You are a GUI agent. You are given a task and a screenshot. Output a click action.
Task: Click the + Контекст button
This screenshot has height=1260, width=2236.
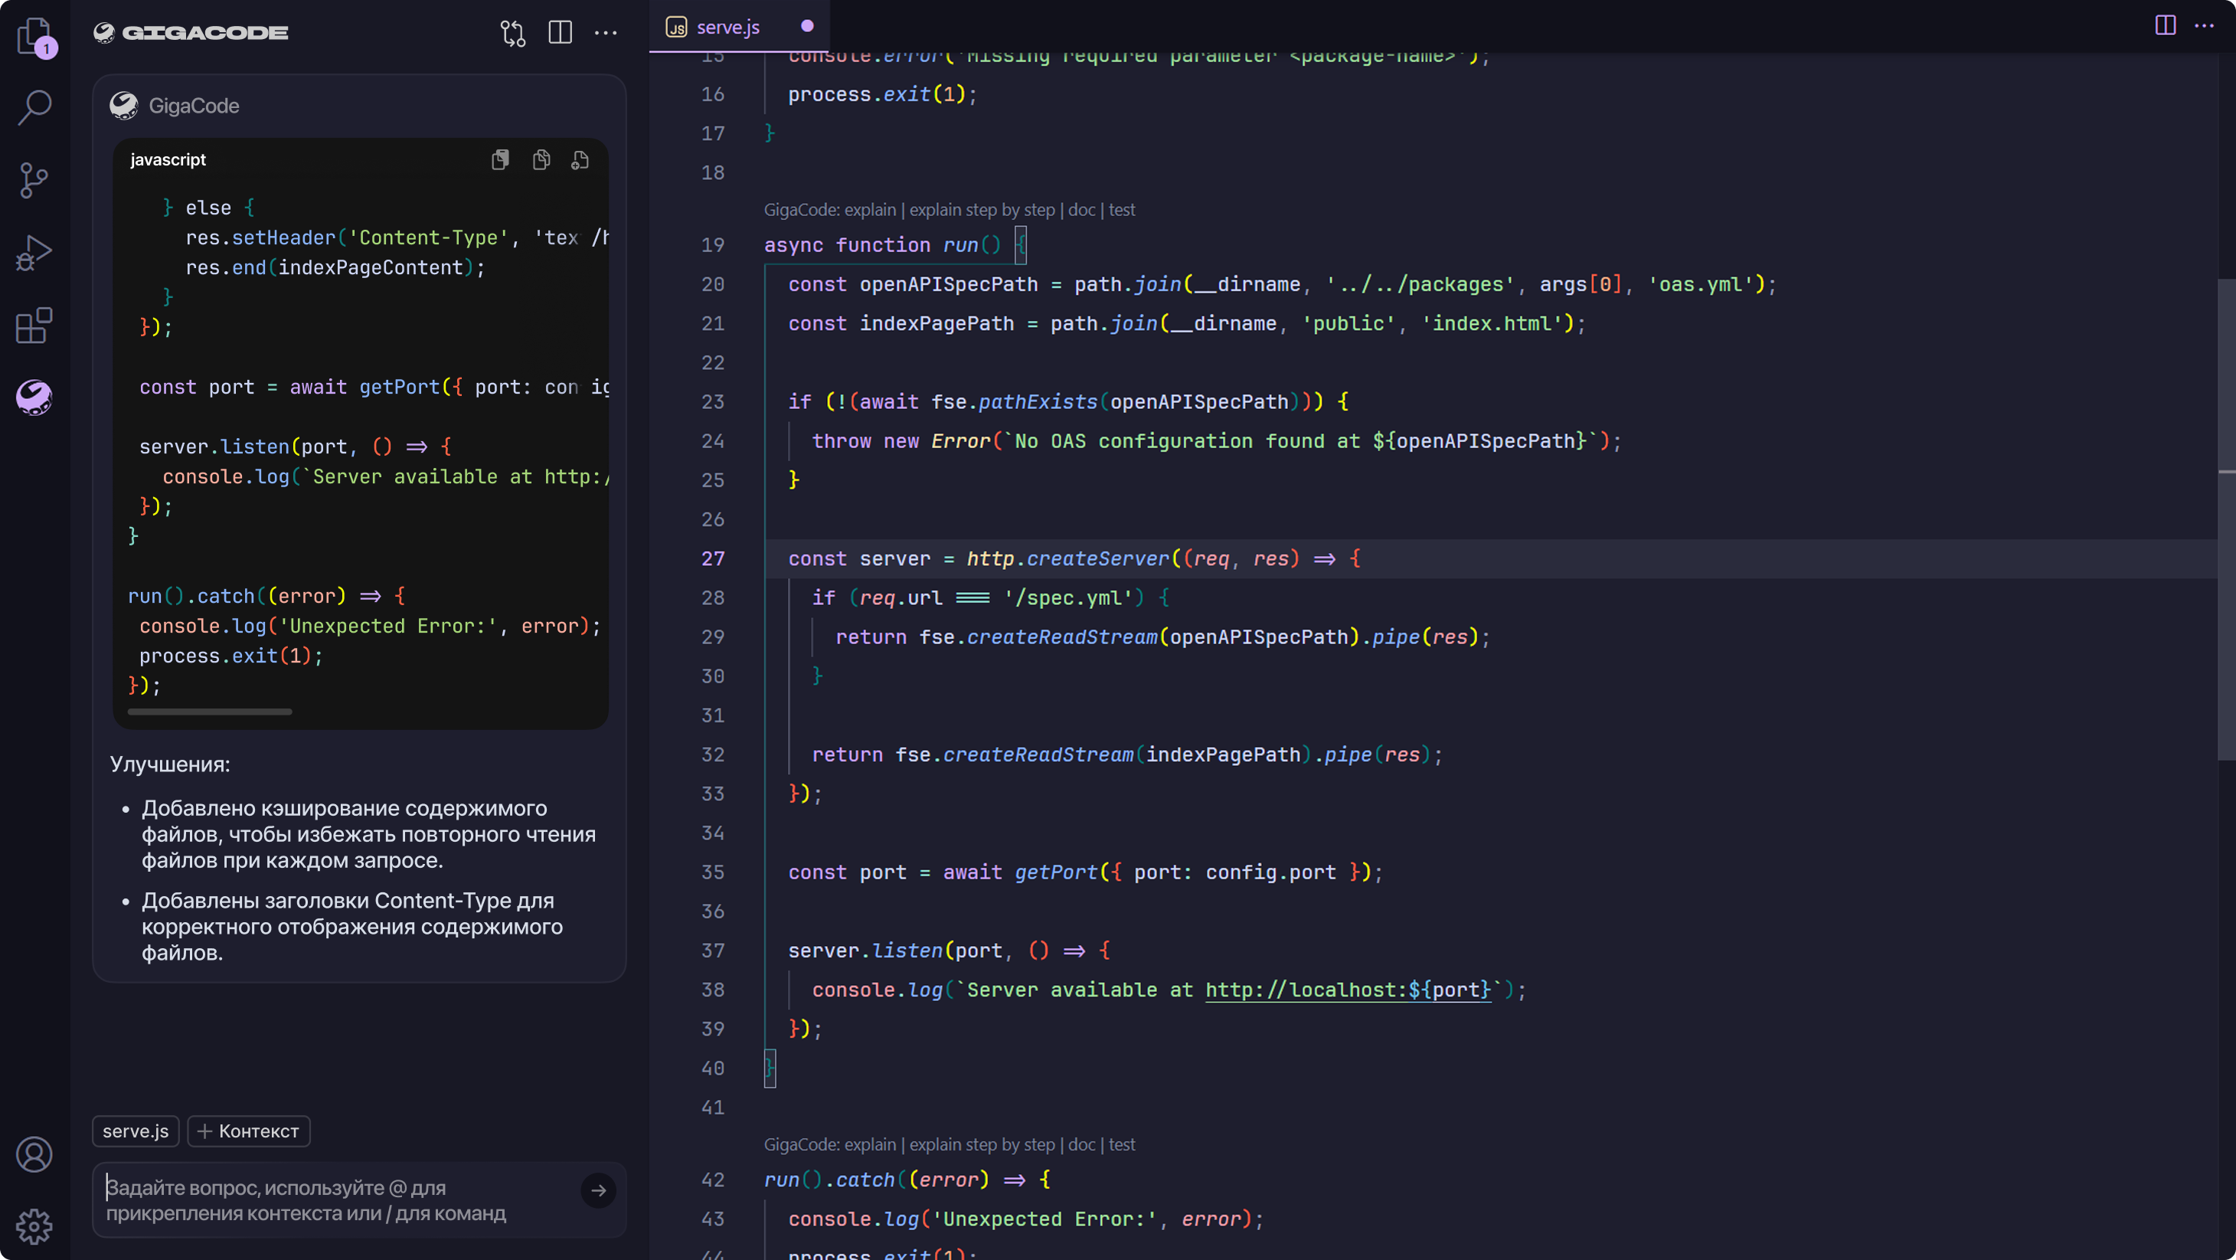pyautogui.click(x=248, y=1131)
